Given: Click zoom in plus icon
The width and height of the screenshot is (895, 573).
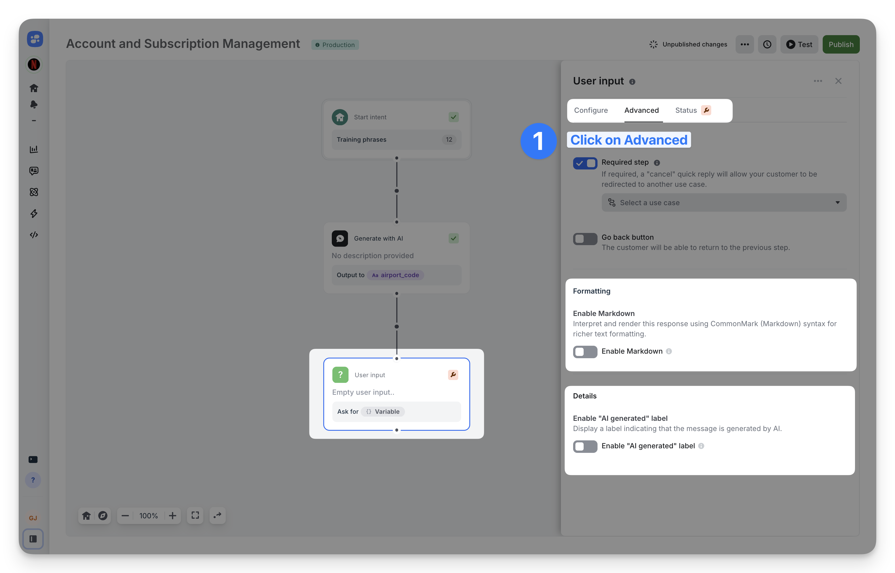Looking at the screenshot, I should tap(172, 516).
